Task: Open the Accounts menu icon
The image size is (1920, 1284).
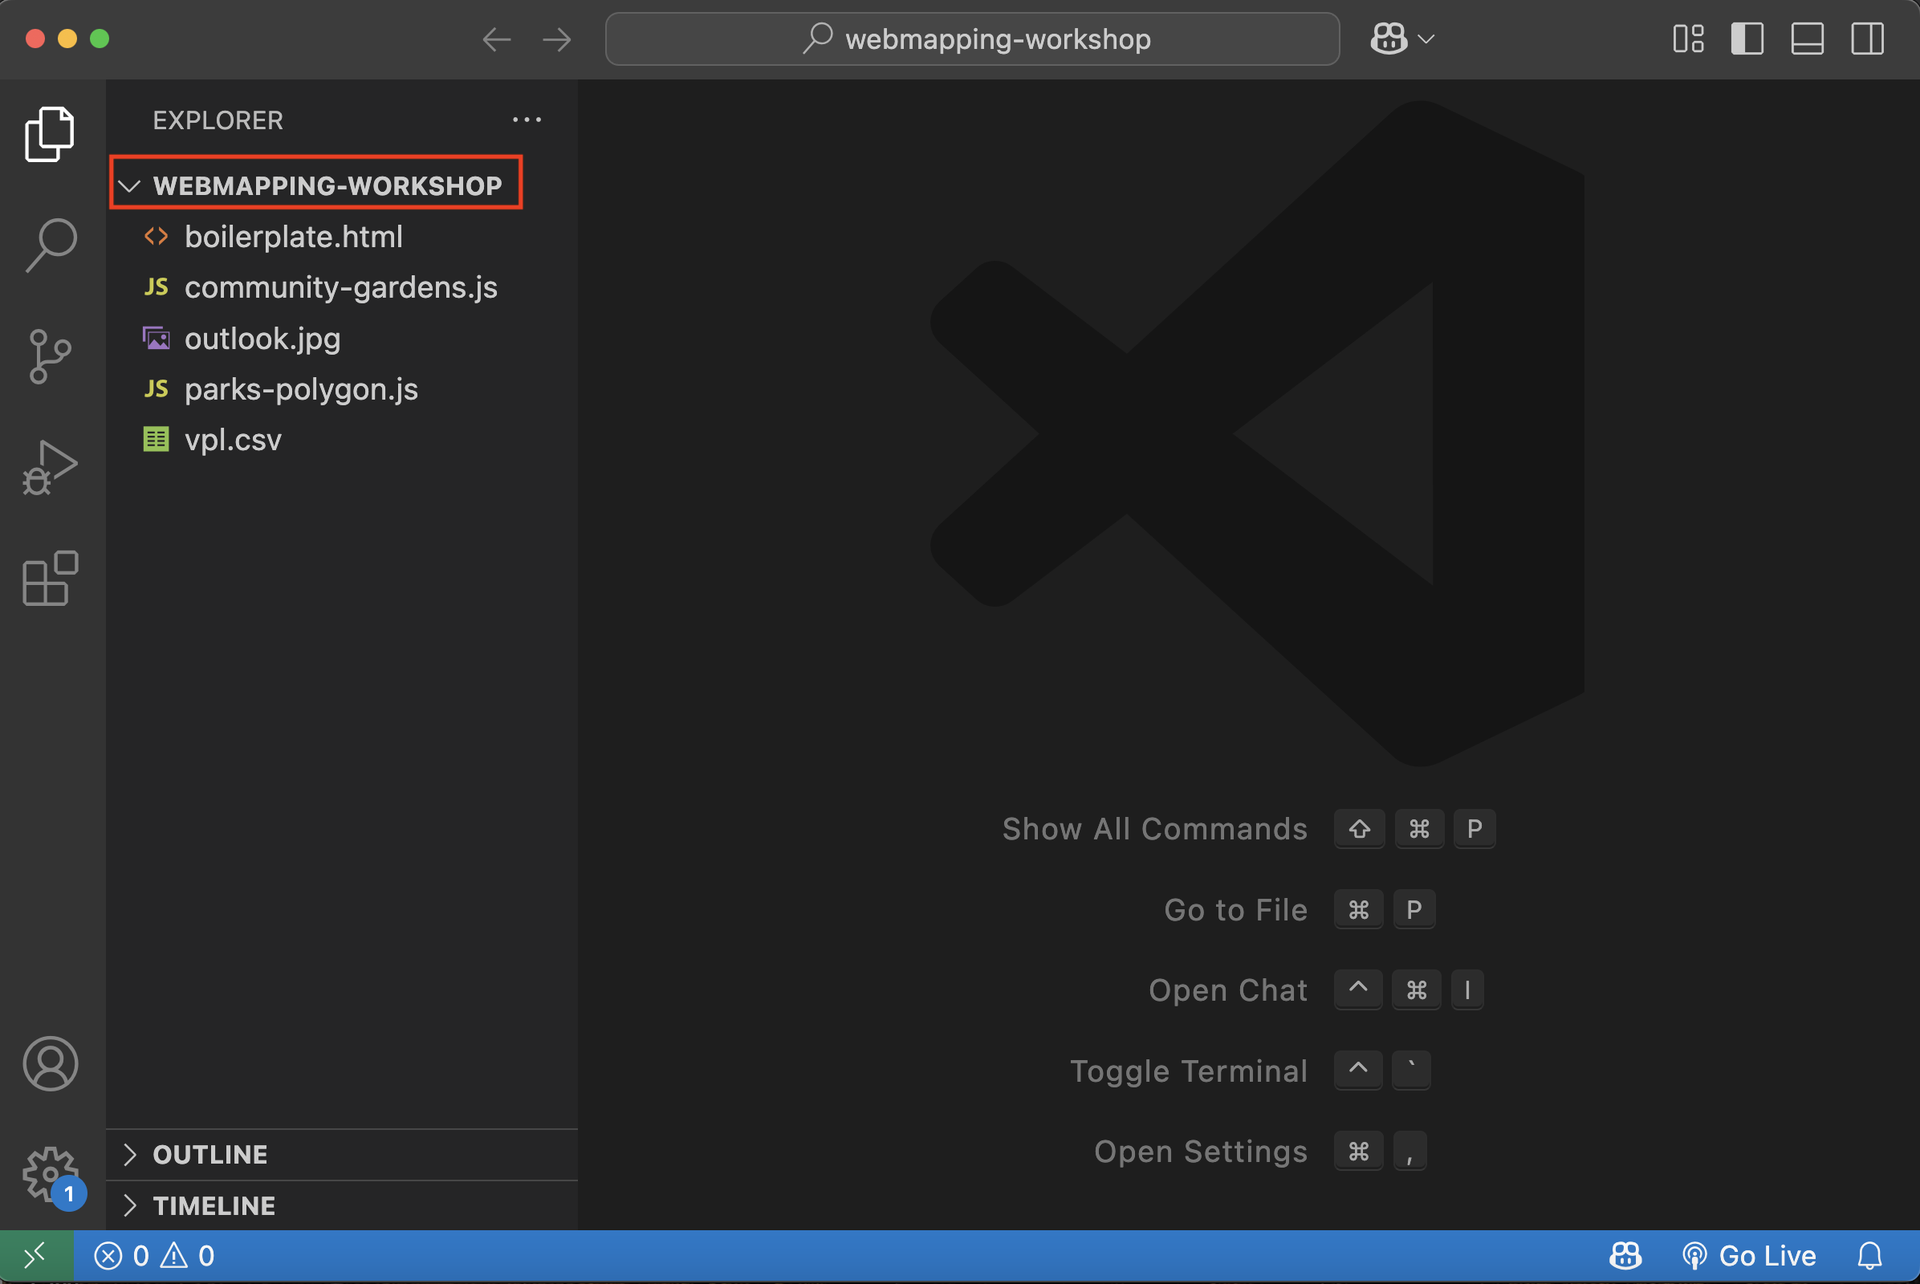Action: 50,1064
